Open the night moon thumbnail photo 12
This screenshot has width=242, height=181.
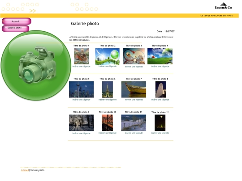(x=160, y=123)
